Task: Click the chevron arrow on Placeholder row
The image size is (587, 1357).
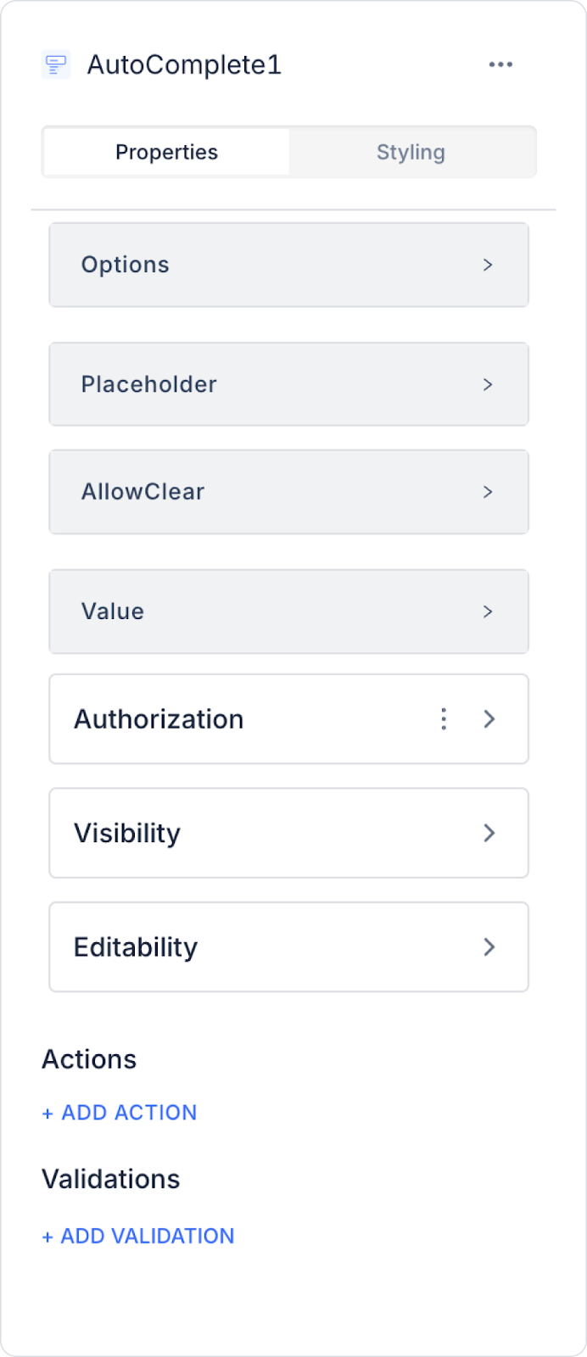Action: point(488,384)
